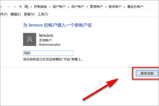
Task: Click the up arrow navigation icon
Action: 20,7
